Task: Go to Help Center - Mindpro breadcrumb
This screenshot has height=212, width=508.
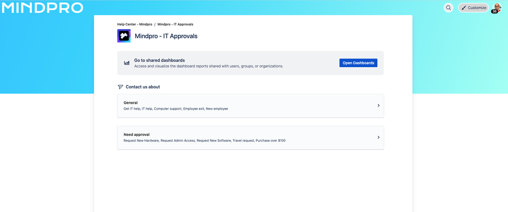Action: click(x=135, y=24)
